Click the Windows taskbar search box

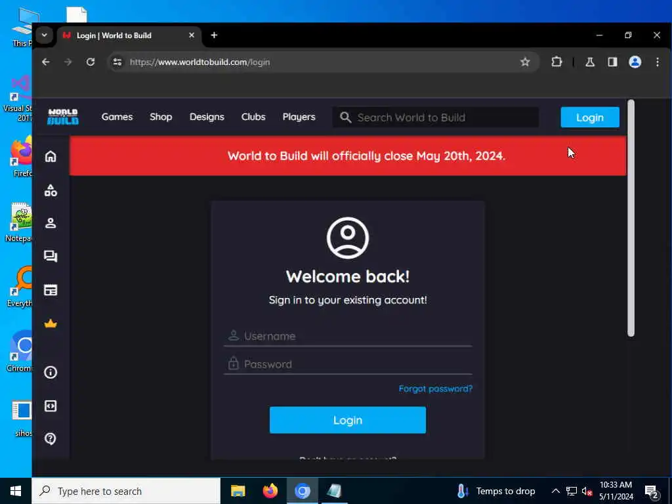tap(126, 491)
